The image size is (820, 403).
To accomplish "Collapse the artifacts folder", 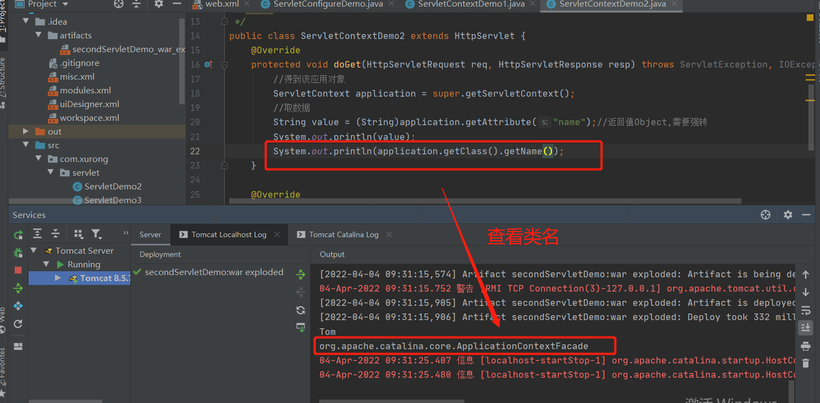I will point(38,35).
